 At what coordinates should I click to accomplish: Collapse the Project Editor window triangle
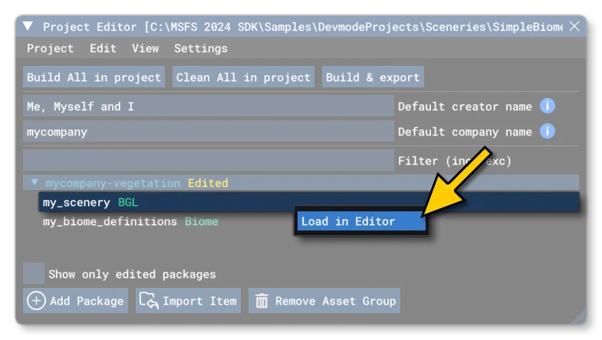coord(28,26)
